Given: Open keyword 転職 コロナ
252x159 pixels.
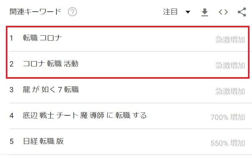Looking at the screenshot, I should coord(42,38).
